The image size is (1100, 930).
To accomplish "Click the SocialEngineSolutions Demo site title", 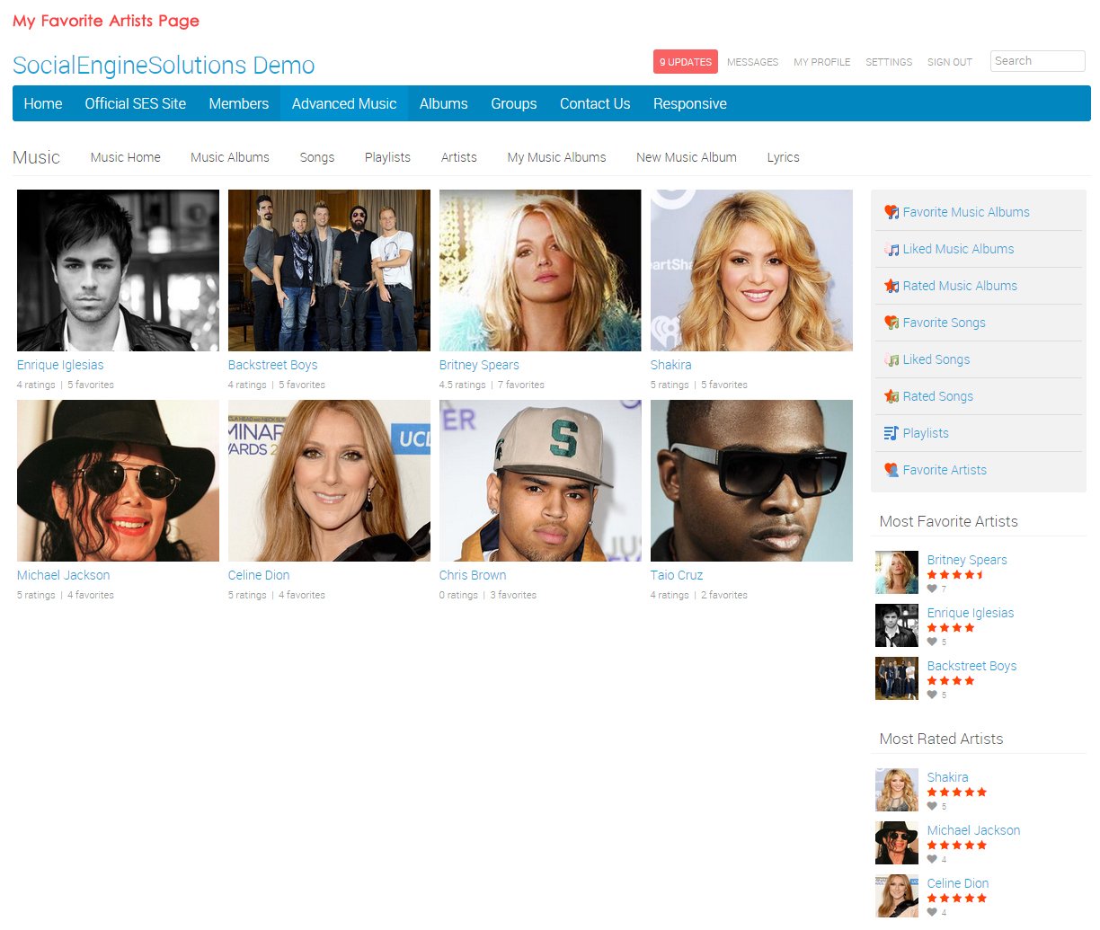I will point(164,66).
